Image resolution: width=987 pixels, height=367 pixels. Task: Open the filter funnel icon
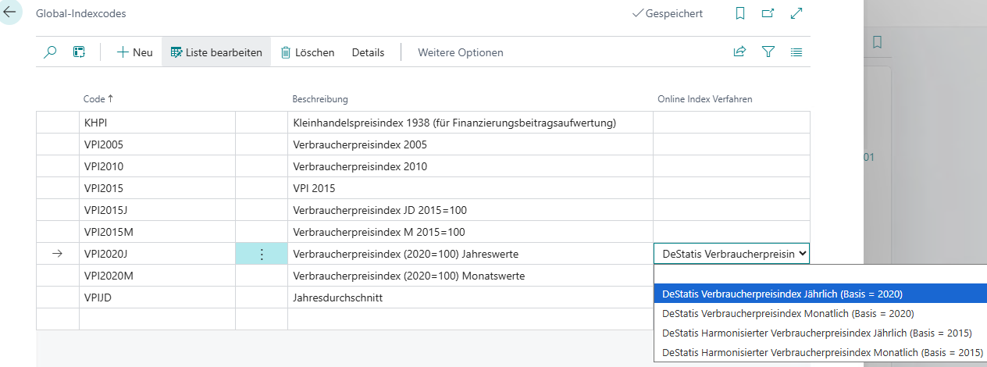pos(768,52)
